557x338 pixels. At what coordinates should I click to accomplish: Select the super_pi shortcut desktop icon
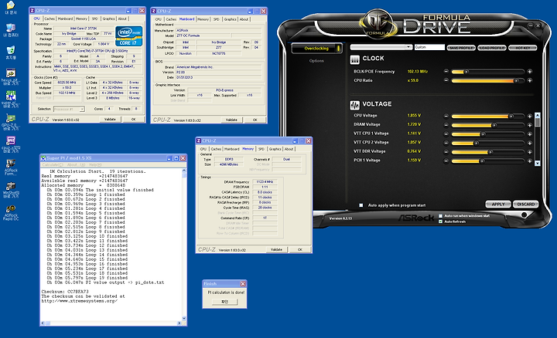pyautogui.click(x=11, y=99)
